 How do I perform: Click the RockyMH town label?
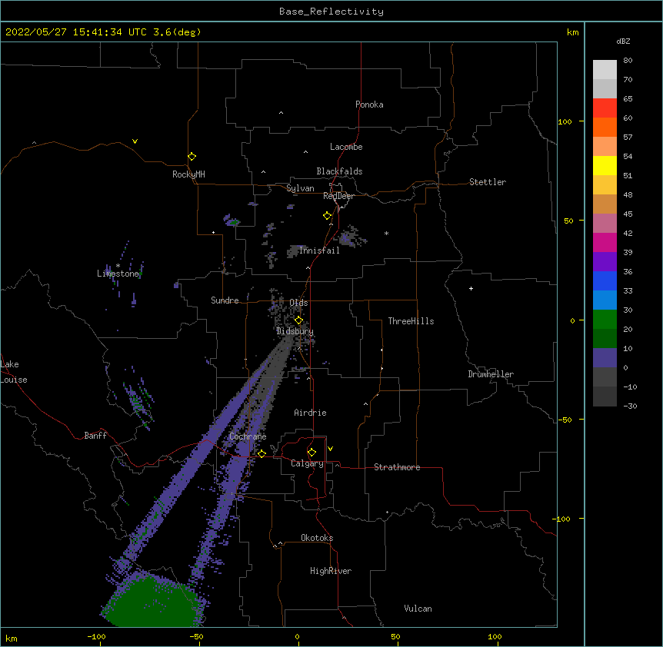(188, 174)
